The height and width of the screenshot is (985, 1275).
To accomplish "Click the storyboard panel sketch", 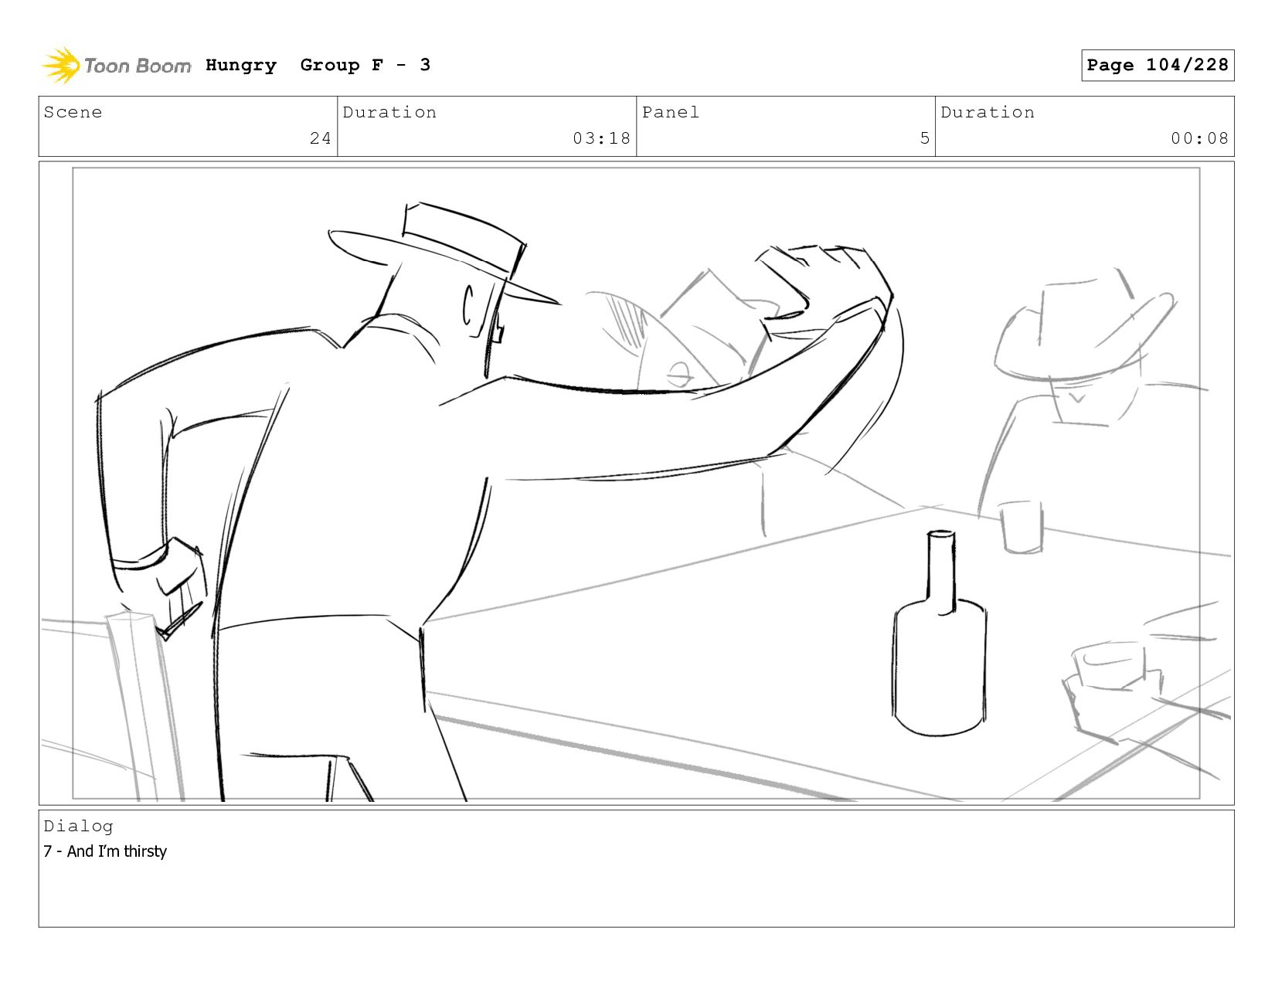I will (x=636, y=483).
